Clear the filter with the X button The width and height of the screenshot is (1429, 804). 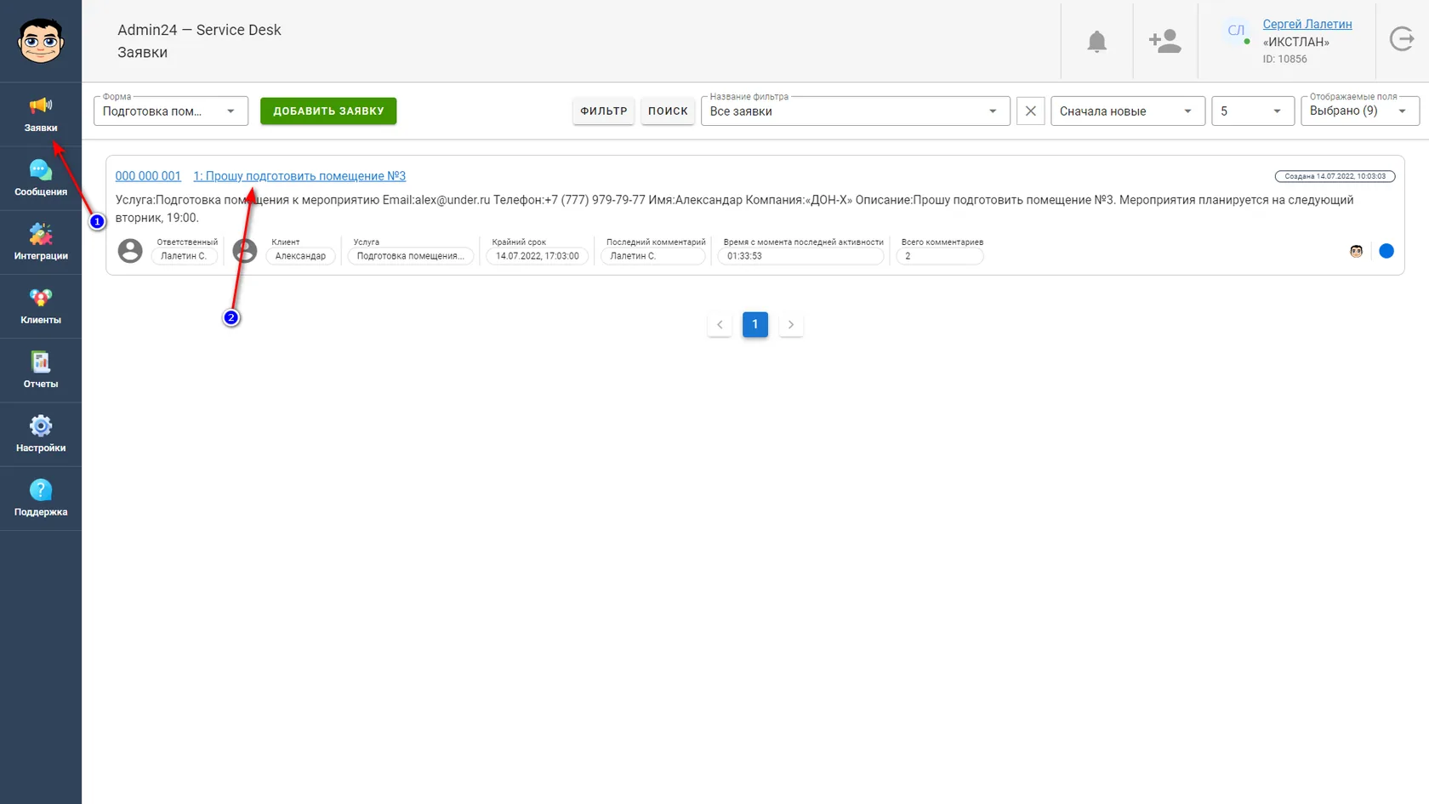1031,111
